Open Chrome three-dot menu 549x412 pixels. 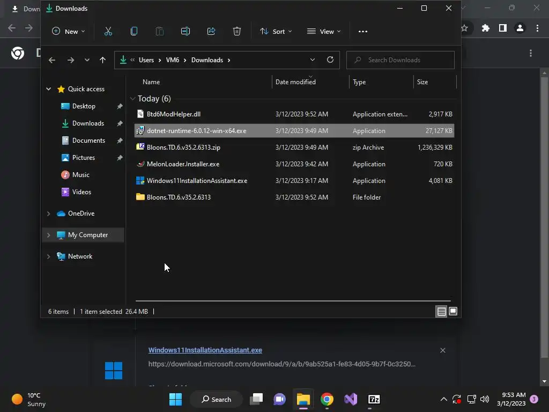537,28
